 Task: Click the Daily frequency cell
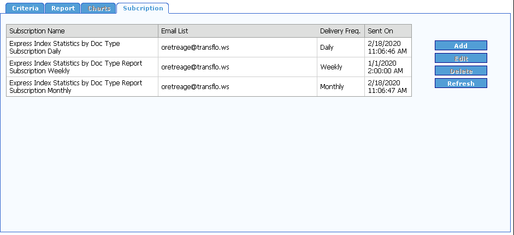(341, 47)
